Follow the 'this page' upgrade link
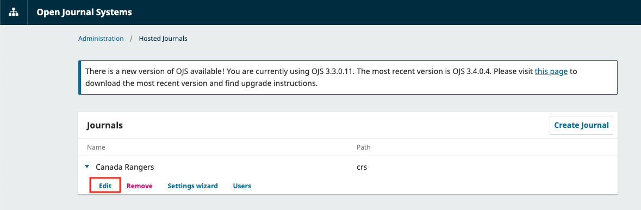Screen dimensions: 641x210 551,71
